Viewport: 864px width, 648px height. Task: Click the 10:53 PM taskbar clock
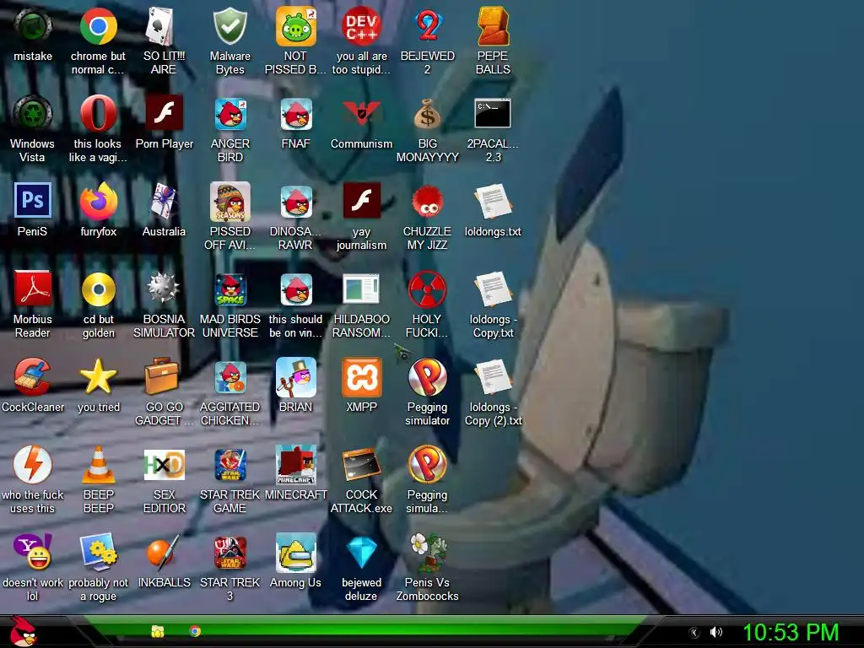(x=791, y=632)
